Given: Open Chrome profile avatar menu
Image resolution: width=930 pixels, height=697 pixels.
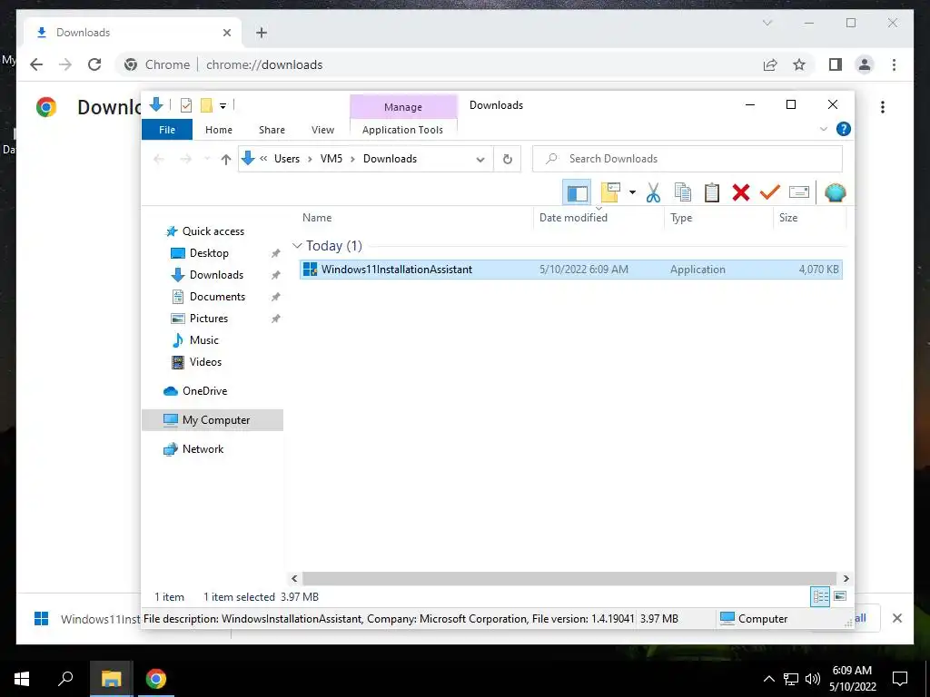Looking at the screenshot, I should click(865, 64).
